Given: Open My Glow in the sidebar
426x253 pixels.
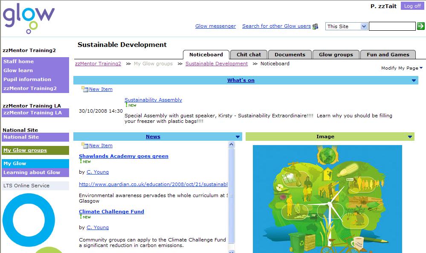Looking at the screenshot, I should (x=35, y=163).
